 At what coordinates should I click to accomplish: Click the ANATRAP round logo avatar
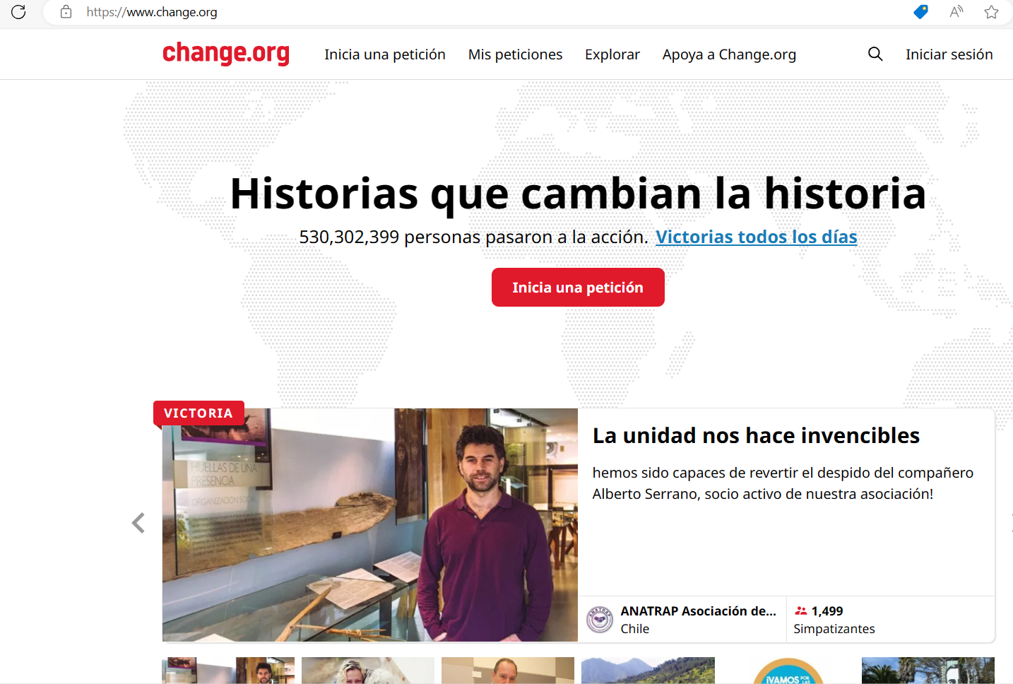600,620
